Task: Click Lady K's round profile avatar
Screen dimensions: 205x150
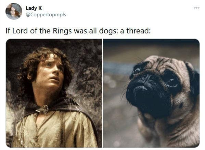Action: (14, 12)
